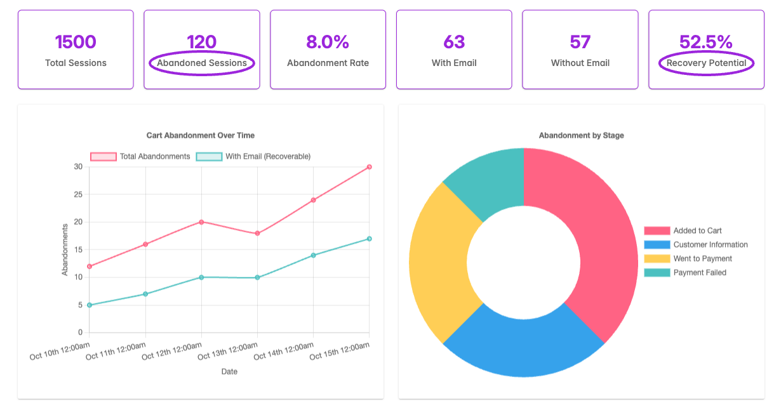Toggle Total Abandonments legend in line chart
781x419 pixels.
pyautogui.click(x=140, y=156)
